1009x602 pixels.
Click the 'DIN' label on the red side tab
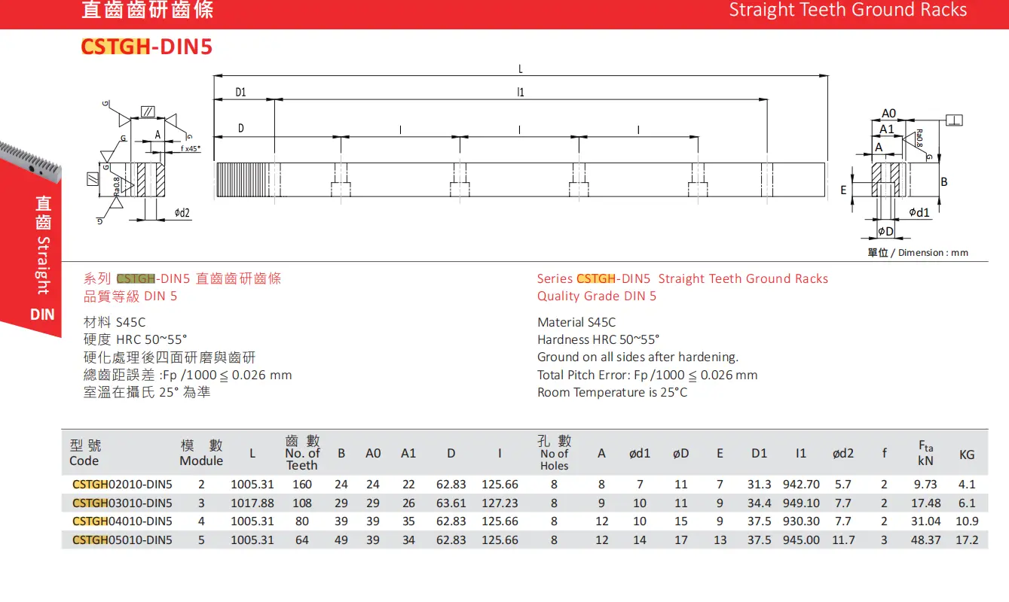pos(43,314)
